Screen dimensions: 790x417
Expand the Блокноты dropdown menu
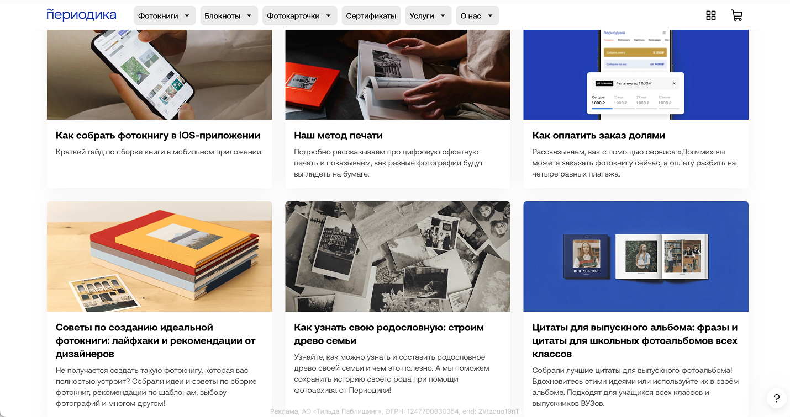[x=229, y=16]
